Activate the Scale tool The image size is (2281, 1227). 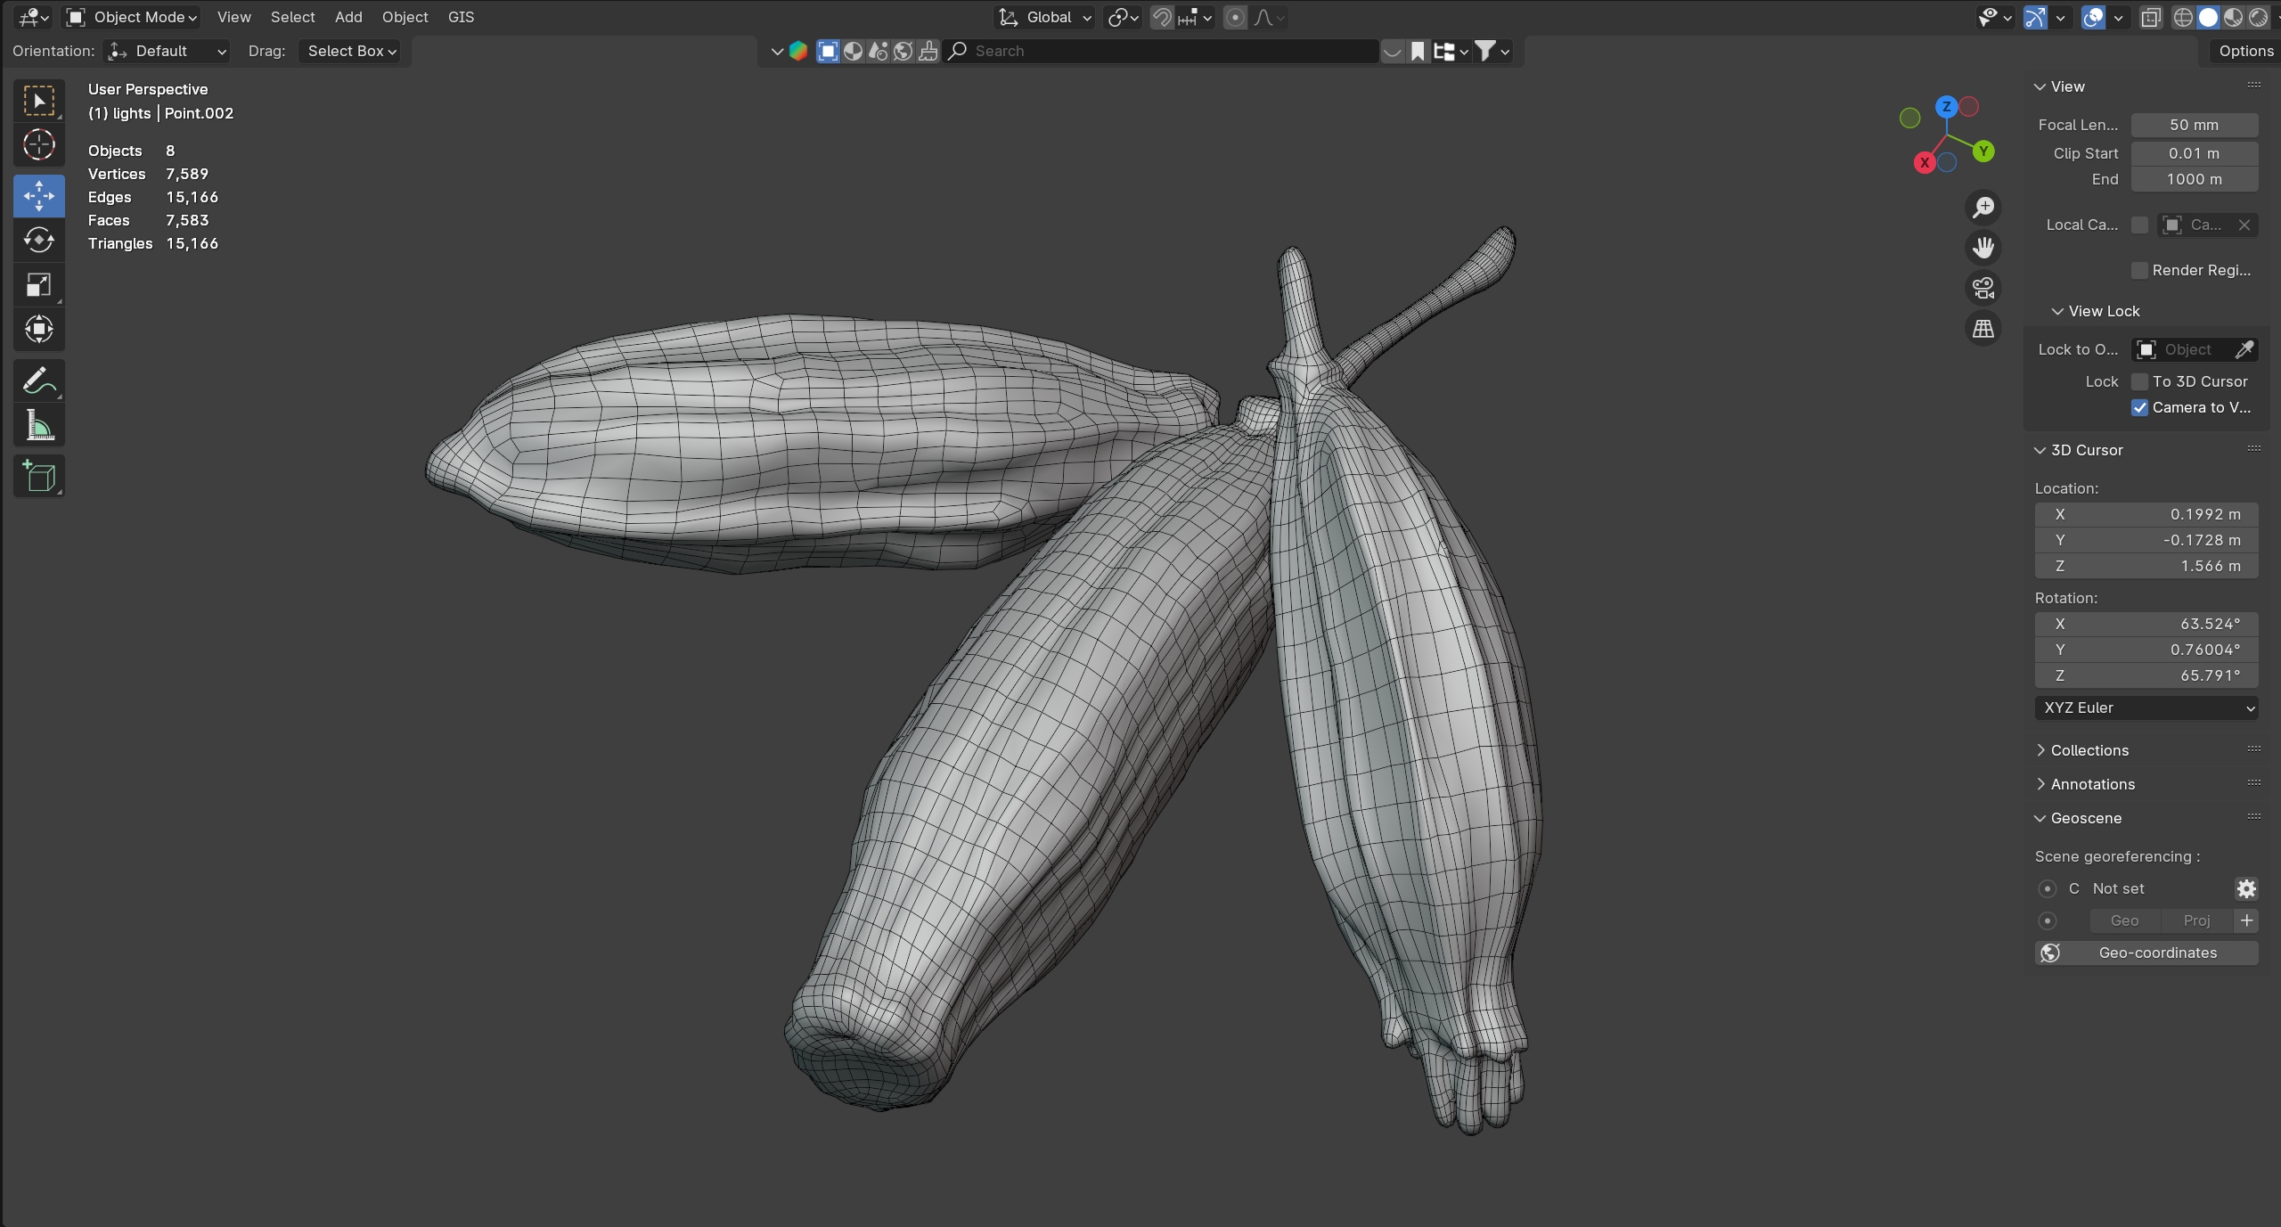(x=38, y=285)
